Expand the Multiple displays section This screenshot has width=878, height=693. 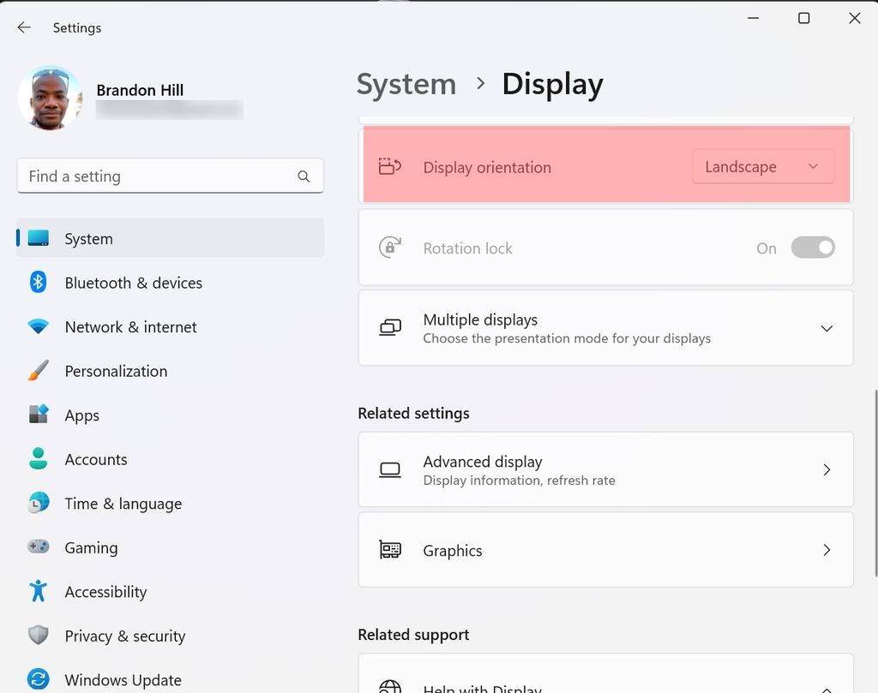click(827, 328)
